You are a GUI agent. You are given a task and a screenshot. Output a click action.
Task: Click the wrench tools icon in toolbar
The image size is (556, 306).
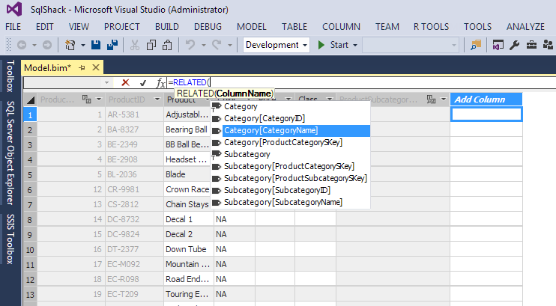515,45
